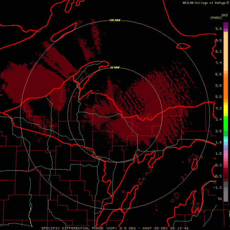
Task: Click the 8.2 scale value
Action: pos(218,51)
